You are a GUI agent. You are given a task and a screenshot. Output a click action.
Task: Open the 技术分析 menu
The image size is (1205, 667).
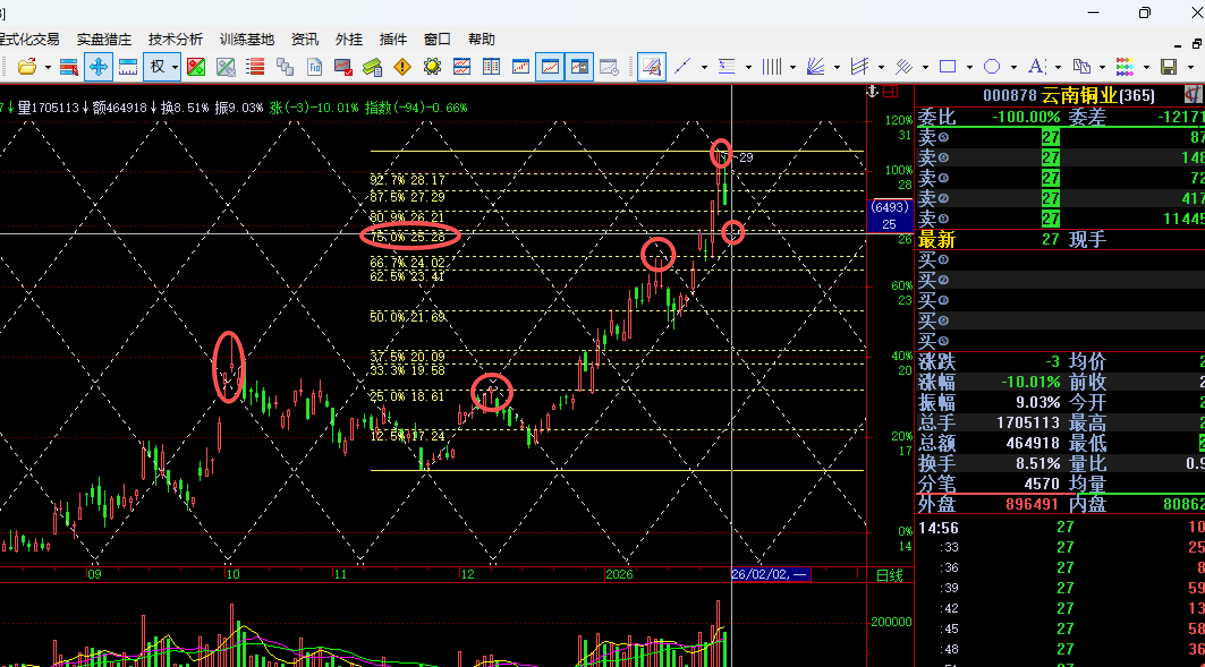(175, 39)
